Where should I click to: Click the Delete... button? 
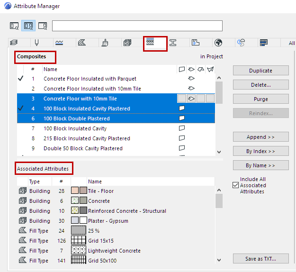[x=260, y=85]
